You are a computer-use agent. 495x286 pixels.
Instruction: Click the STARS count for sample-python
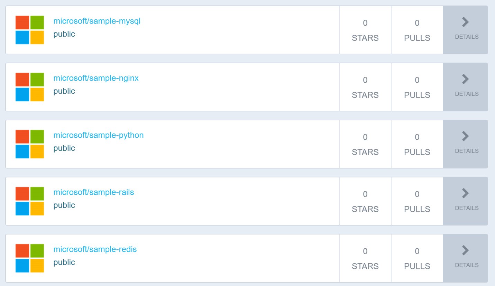pyautogui.click(x=365, y=137)
